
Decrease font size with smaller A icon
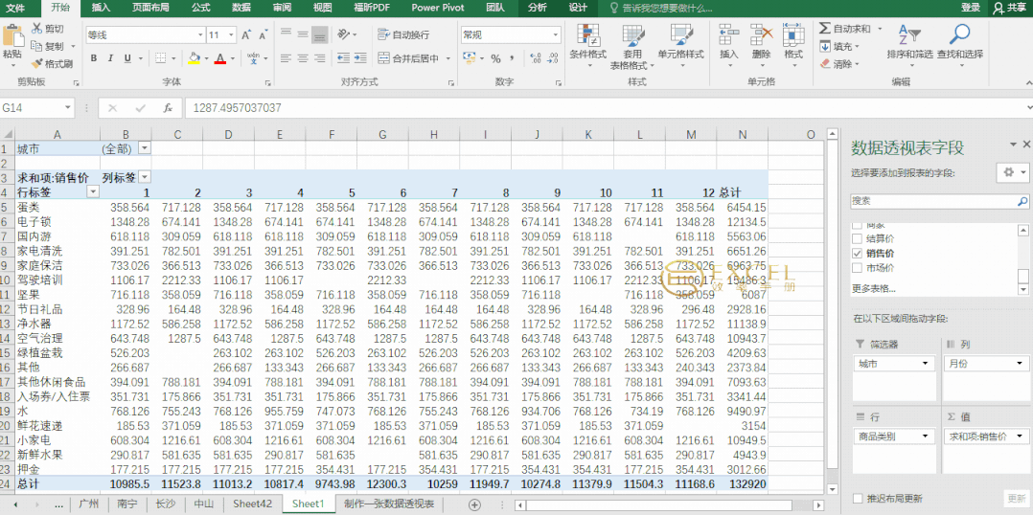point(263,34)
